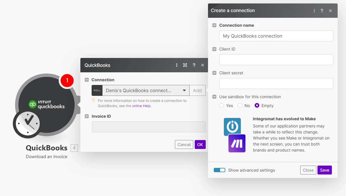Collapse the Connection name field toggle
The height and width of the screenshot is (196, 346).
[214, 25]
